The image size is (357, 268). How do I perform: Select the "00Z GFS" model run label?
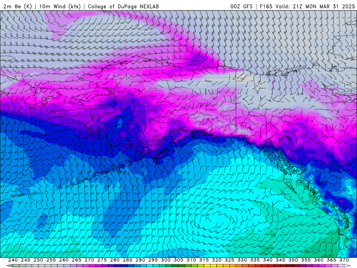(241, 6)
